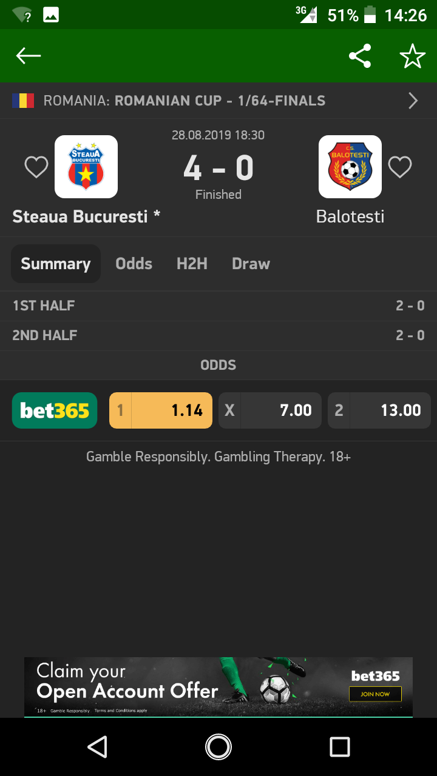
Task: Click JOIN NOW on bet365 banner
Action: tap(375, 694)
